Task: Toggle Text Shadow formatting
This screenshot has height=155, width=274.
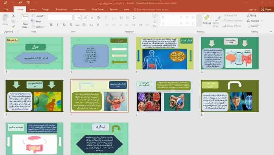Action: pos(71,25)
